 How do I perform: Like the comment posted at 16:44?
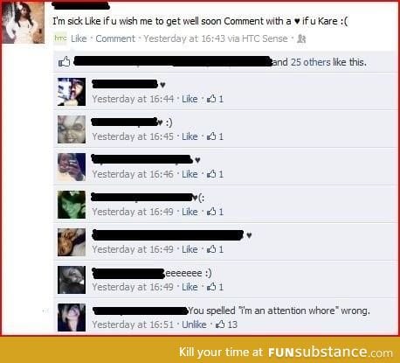click(190, 99)
